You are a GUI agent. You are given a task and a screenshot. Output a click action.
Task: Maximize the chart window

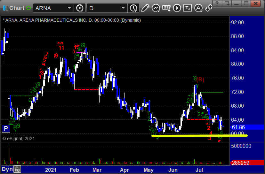pos(246,3)
